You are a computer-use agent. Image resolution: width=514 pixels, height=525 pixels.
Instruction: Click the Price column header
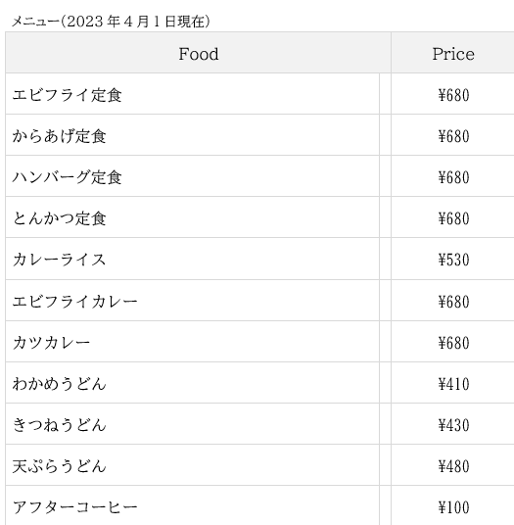tap(452, 53)
